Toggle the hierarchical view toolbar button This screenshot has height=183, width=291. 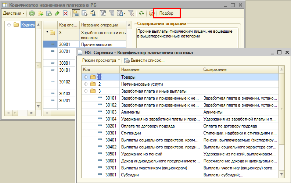76,14
